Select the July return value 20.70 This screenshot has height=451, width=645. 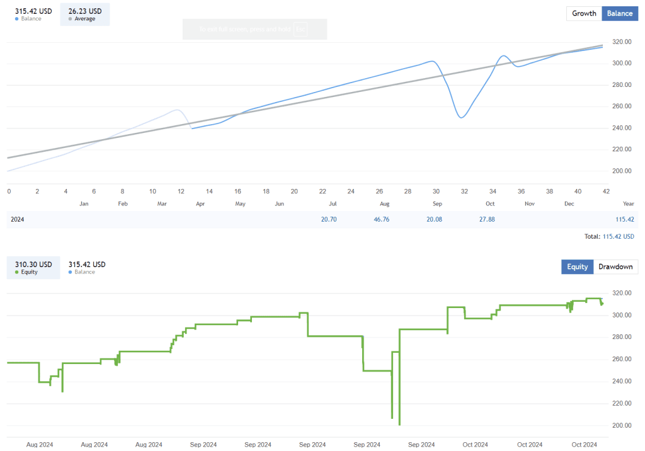click(x=329, y=220)
